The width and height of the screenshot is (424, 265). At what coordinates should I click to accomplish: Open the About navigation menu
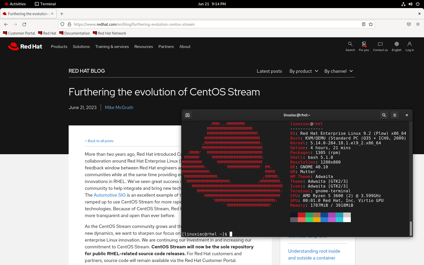tap(185, 47)
